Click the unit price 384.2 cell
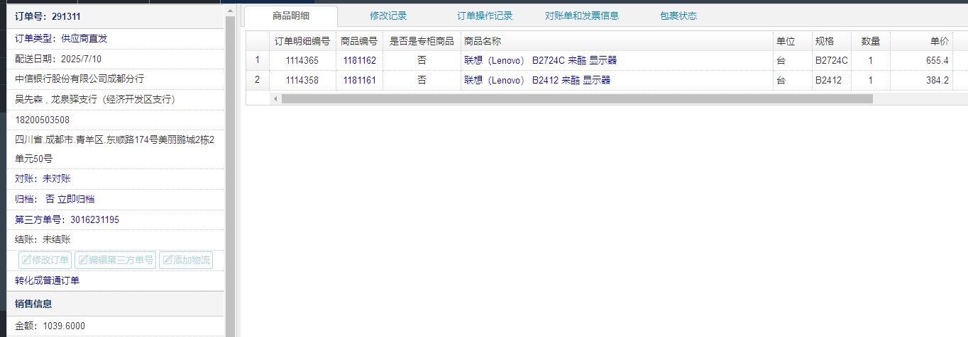The width and height of the screenshot is (968, 337). coord(921,80)
